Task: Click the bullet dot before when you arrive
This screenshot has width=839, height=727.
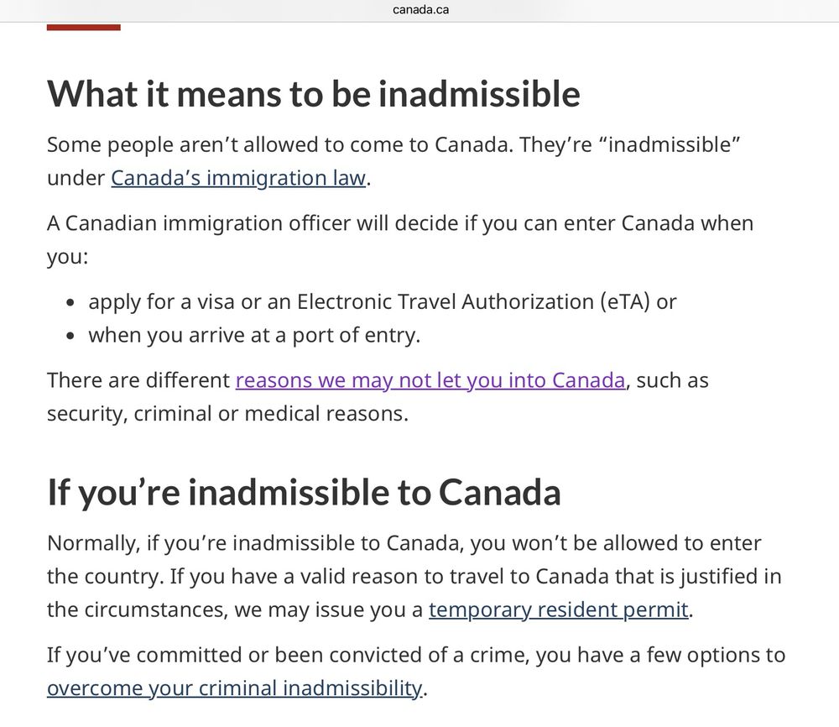Action: coord(70,336)
